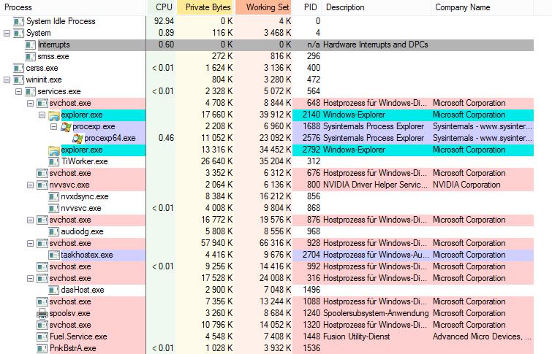Sort by the PID column header
Screen dimensions: 552x354
point(308,7)
